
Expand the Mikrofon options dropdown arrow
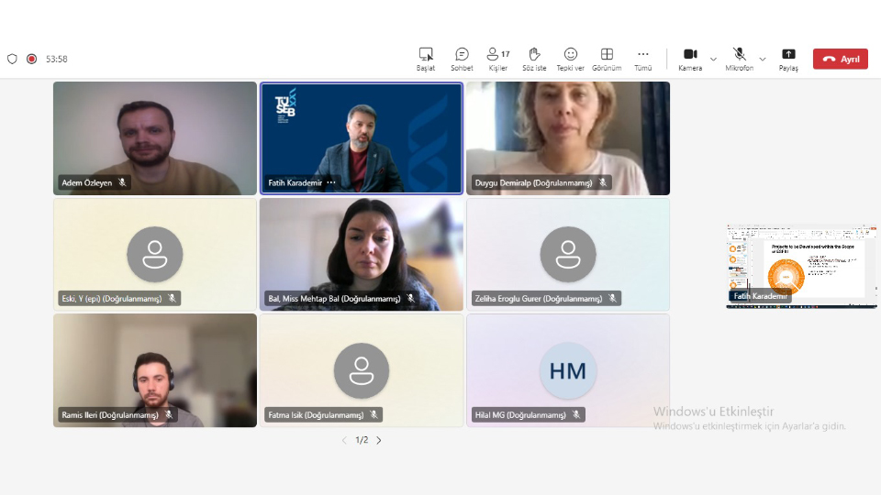coord(763,59)
